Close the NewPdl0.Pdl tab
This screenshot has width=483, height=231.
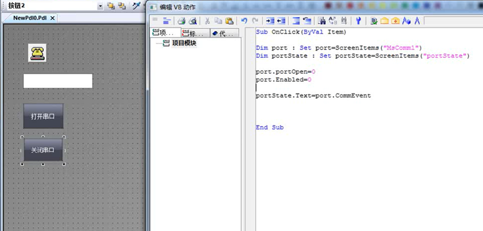coord(53,18)
